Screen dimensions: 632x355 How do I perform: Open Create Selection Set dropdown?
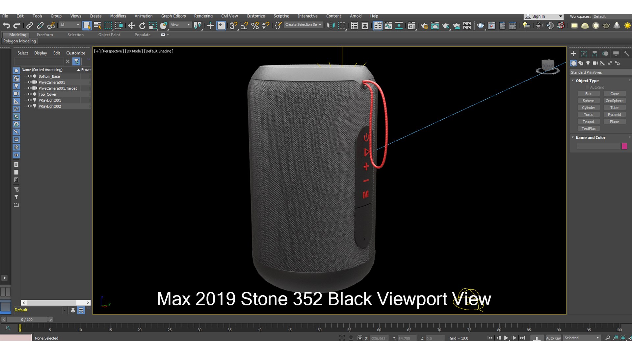303,25
